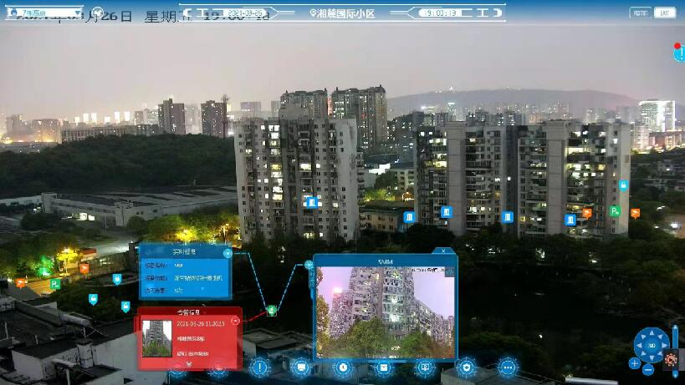Click the EXIT button at top right
Viewport: 685px width, 385px height.
(x=665, y=13)
